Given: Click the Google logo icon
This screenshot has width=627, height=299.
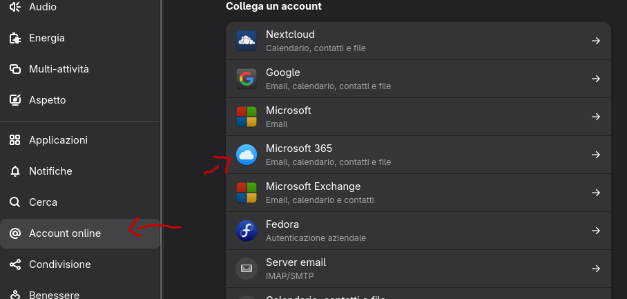Looking at the screenshot, I should point(247,79).
